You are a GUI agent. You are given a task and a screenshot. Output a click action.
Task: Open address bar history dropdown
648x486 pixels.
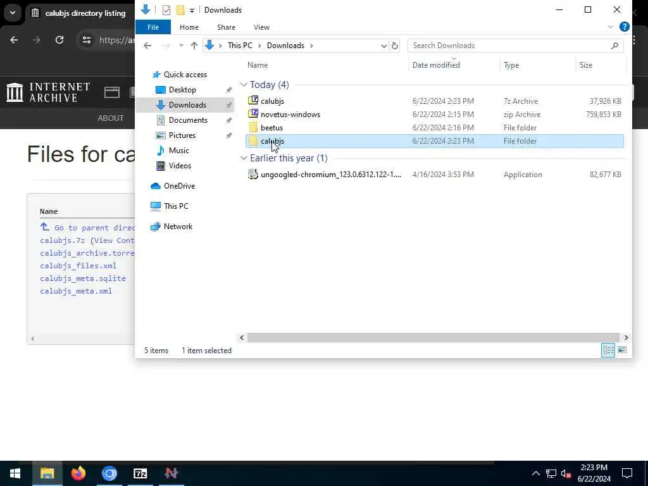(x=384, y=46)
